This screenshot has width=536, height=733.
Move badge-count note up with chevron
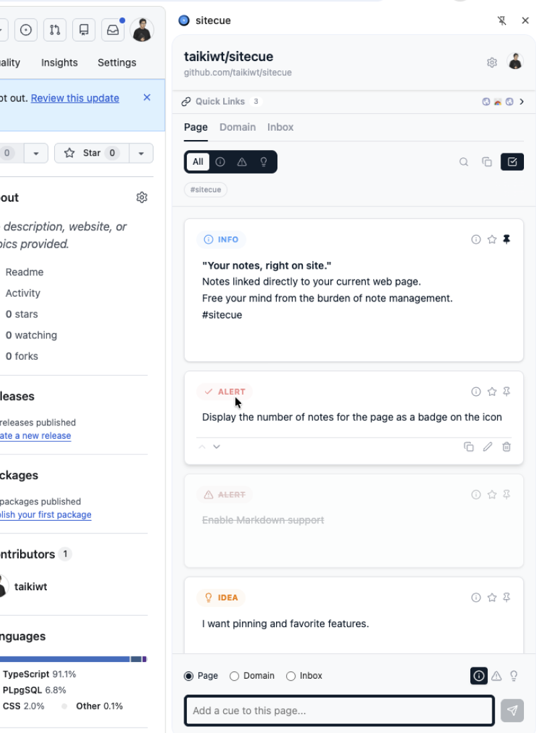pos(202,447)
